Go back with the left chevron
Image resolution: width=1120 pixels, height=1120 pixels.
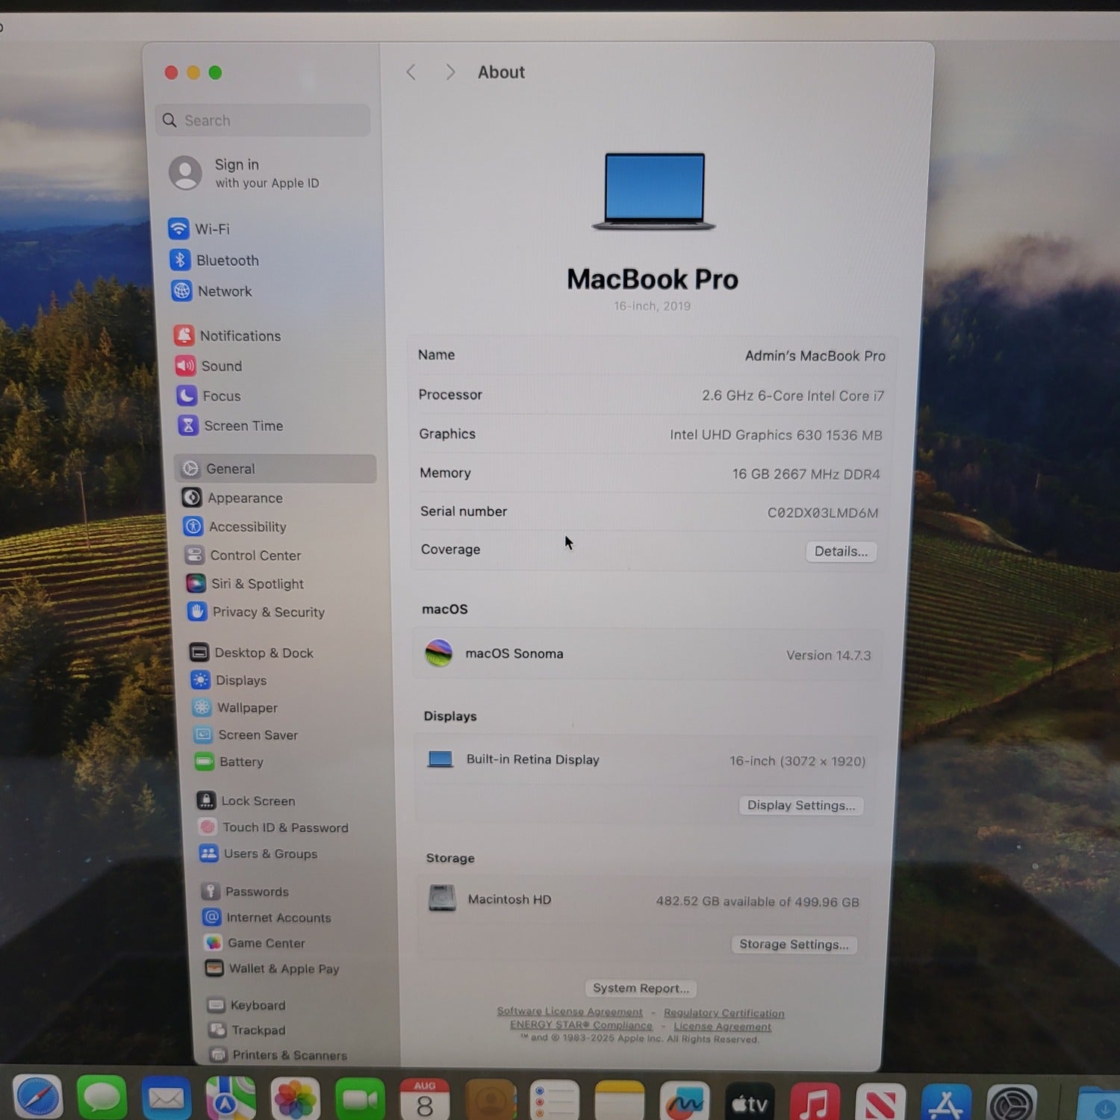(x=411, y=72)
